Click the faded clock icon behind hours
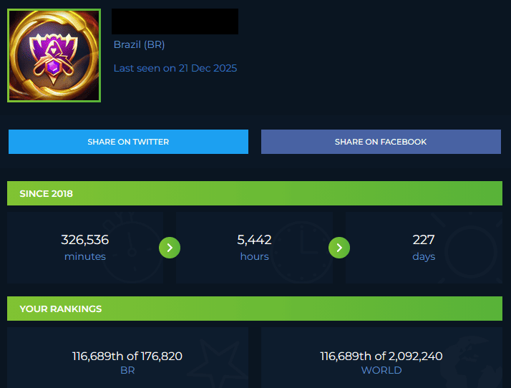 (302, 251)
